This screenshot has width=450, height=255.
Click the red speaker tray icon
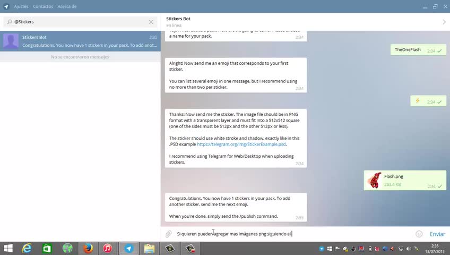[392, 249]
